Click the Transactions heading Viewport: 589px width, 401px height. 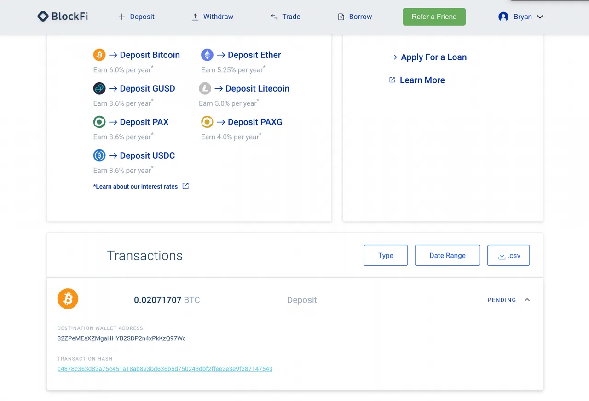pyautogui.click(x=145, y=256)
